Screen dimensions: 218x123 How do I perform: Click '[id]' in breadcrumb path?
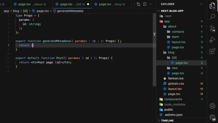click(25, 11)
